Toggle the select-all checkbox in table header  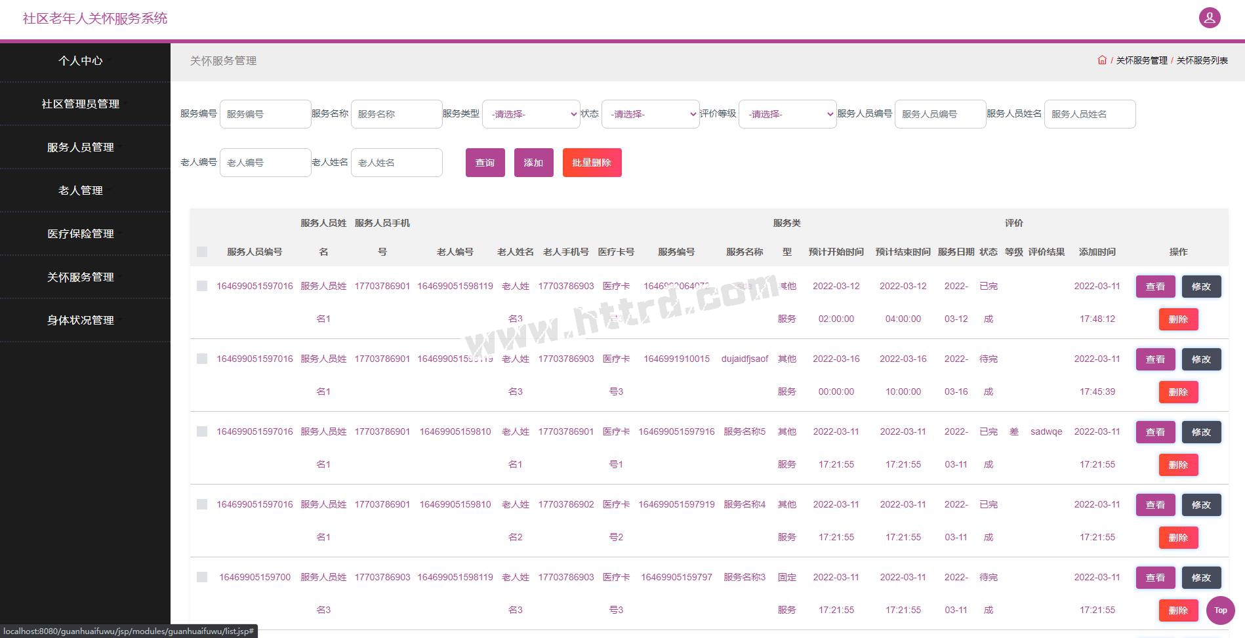tap(202, 252)
